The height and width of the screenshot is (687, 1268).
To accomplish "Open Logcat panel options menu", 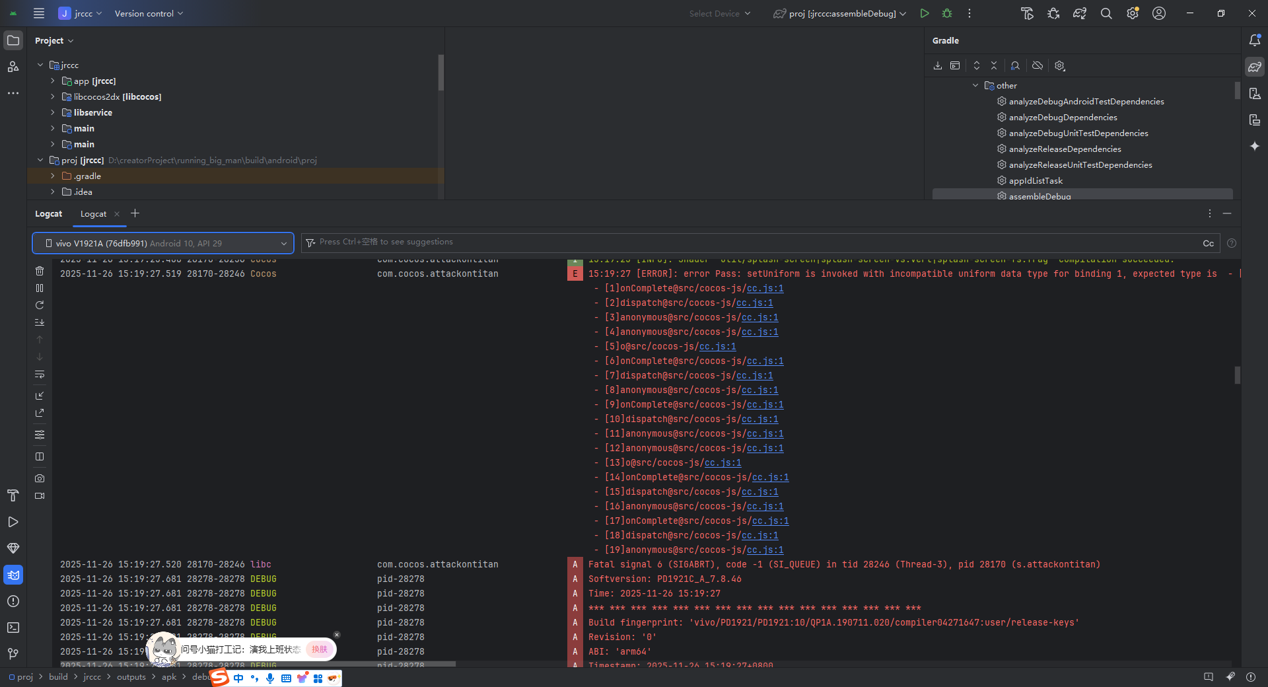I will [1210, 213].
